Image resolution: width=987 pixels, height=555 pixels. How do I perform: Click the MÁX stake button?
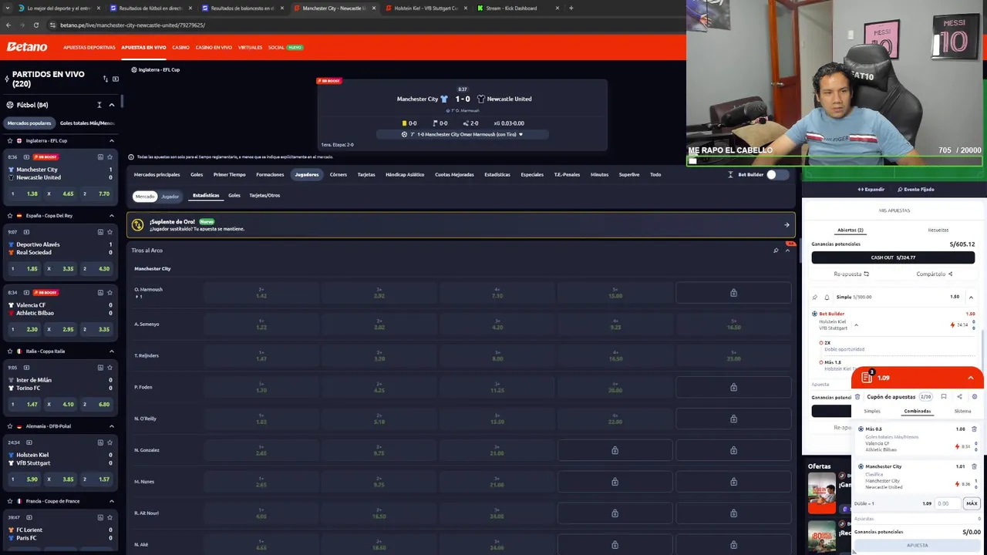(972, 503)
